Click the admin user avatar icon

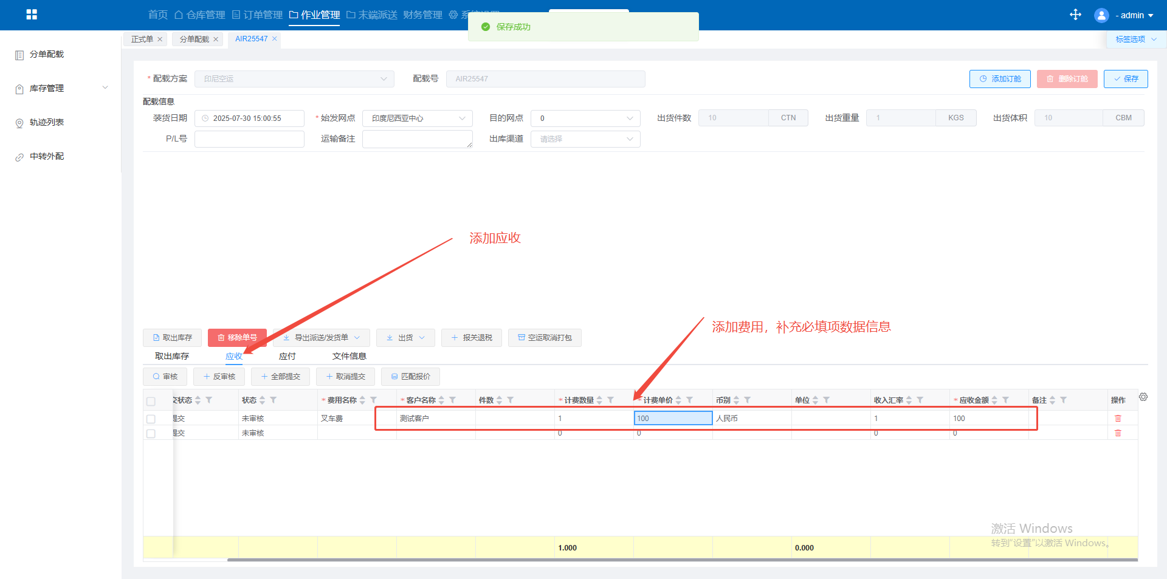tap(1101, 15)
